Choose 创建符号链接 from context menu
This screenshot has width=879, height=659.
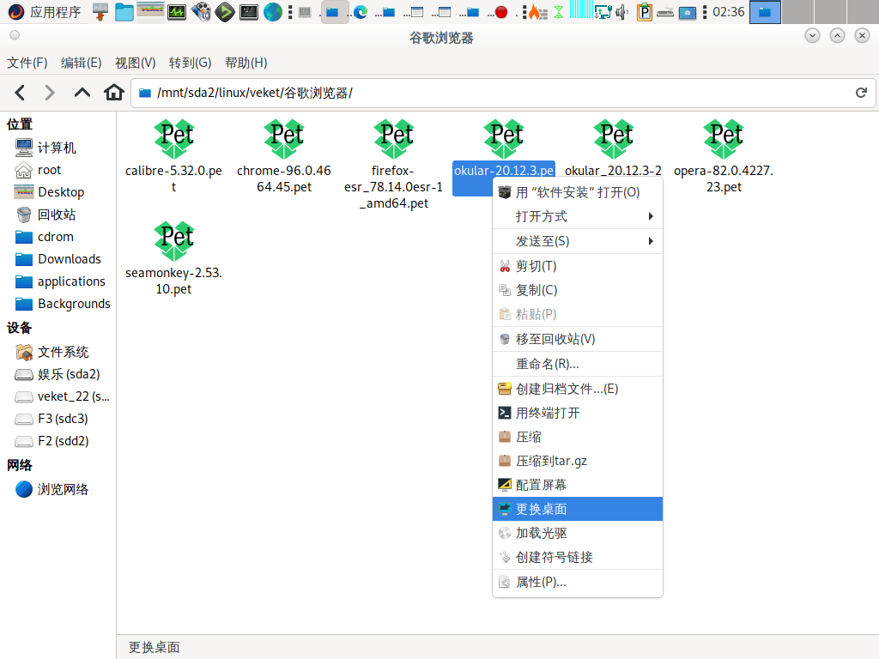pyautogui.click(x=578, y=557)
